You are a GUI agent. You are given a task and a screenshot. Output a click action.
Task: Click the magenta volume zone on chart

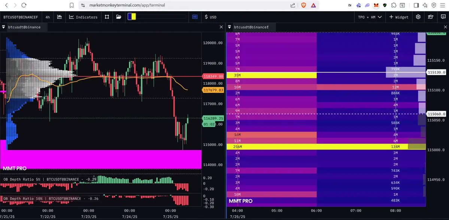click(x=101, y=159)
